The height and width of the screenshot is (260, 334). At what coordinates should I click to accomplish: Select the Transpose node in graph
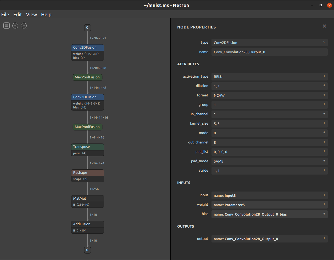coord(87,147)
